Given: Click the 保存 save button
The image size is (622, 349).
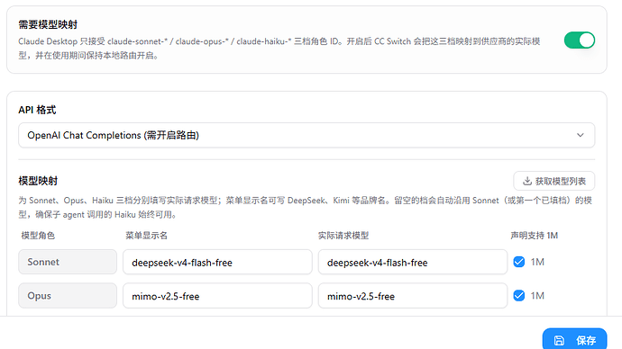Looking at the screenshot, I should pos(574,340).
